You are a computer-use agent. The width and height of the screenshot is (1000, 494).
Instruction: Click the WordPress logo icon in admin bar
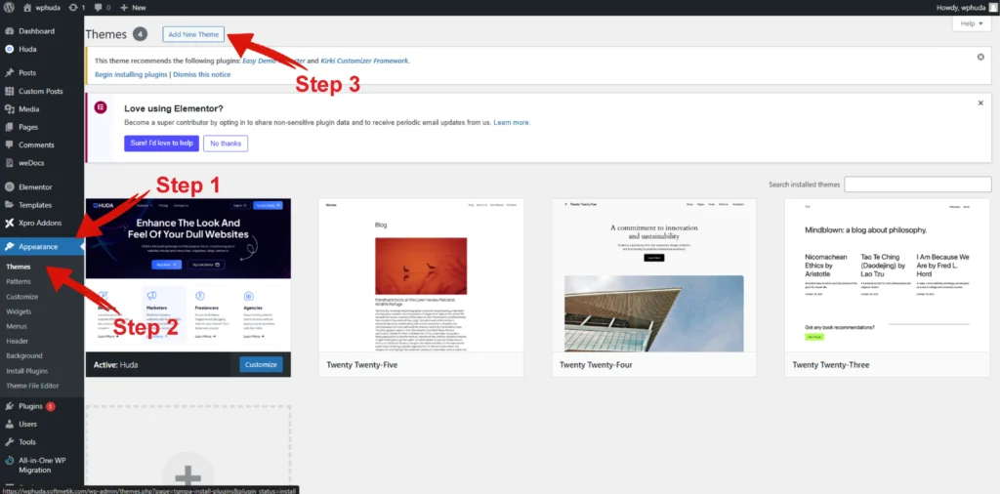point(8,8)
